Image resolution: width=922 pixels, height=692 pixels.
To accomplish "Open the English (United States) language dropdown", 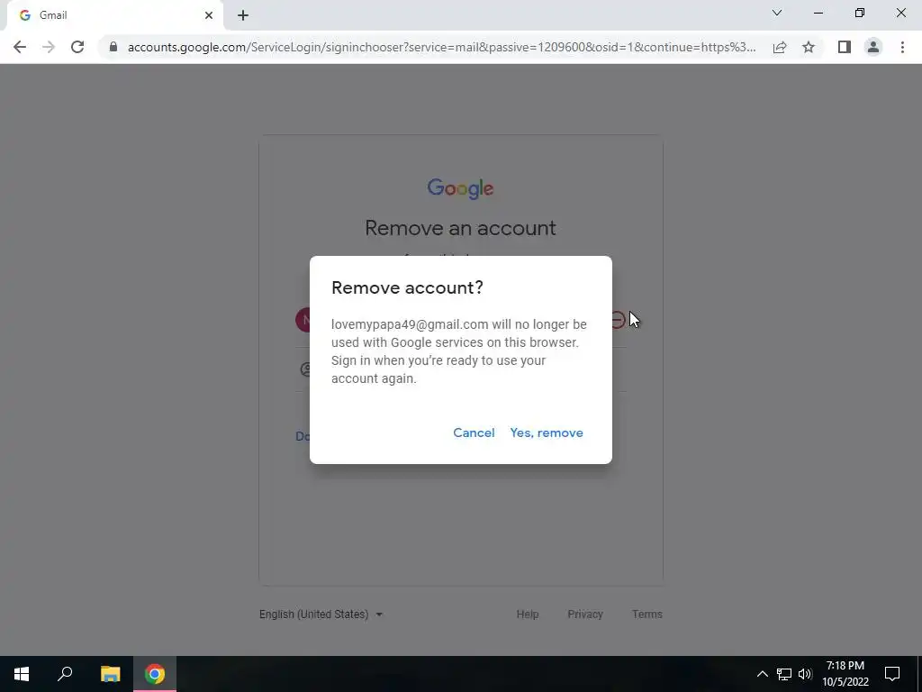I will pyautogui.click(x=321, y=615).
